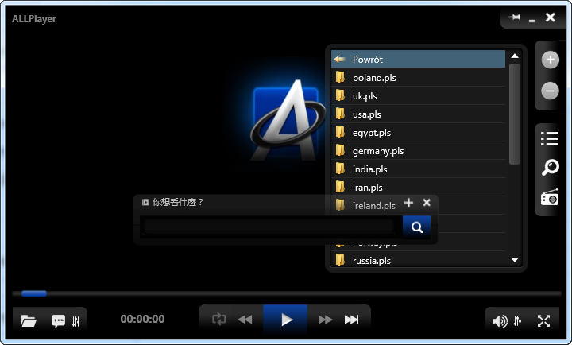Click the playback seek progress bar
The width and height of the screenshot is (572, 345).
tap(286, 293)
